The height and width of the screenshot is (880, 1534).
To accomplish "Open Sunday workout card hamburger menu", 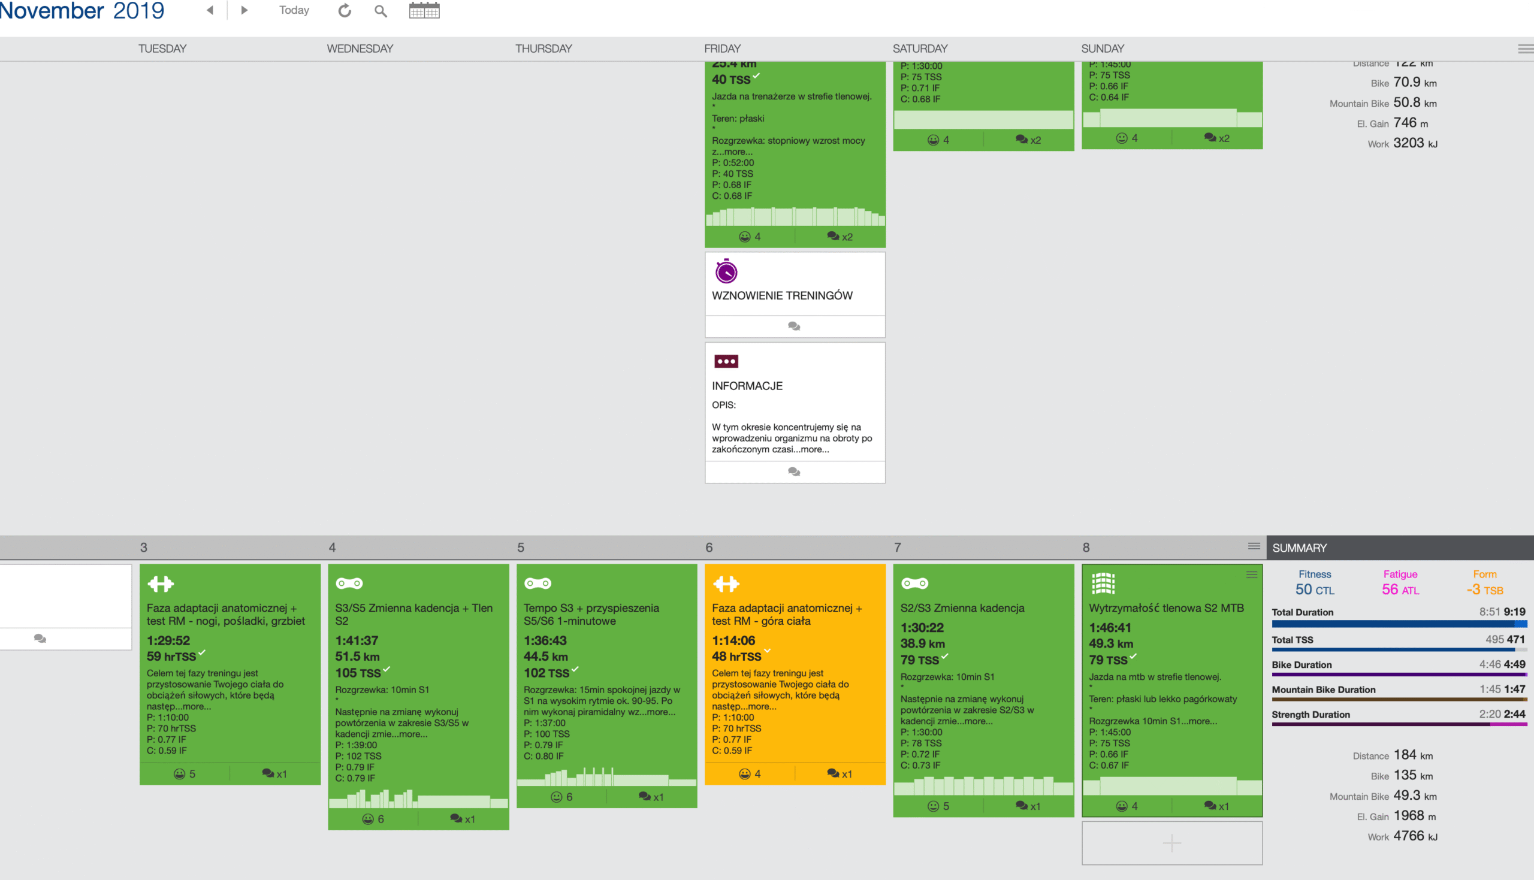I will (1252, 574).
